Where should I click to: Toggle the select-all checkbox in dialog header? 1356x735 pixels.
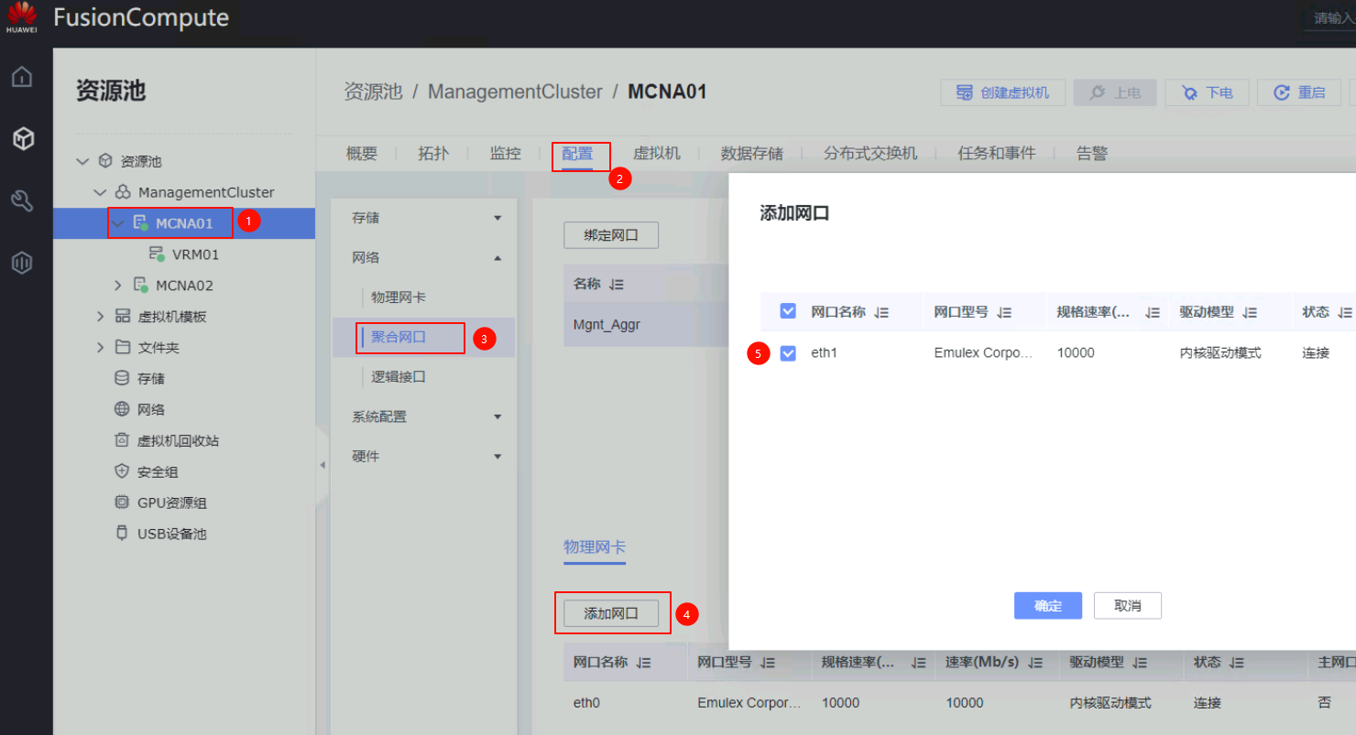788,312
